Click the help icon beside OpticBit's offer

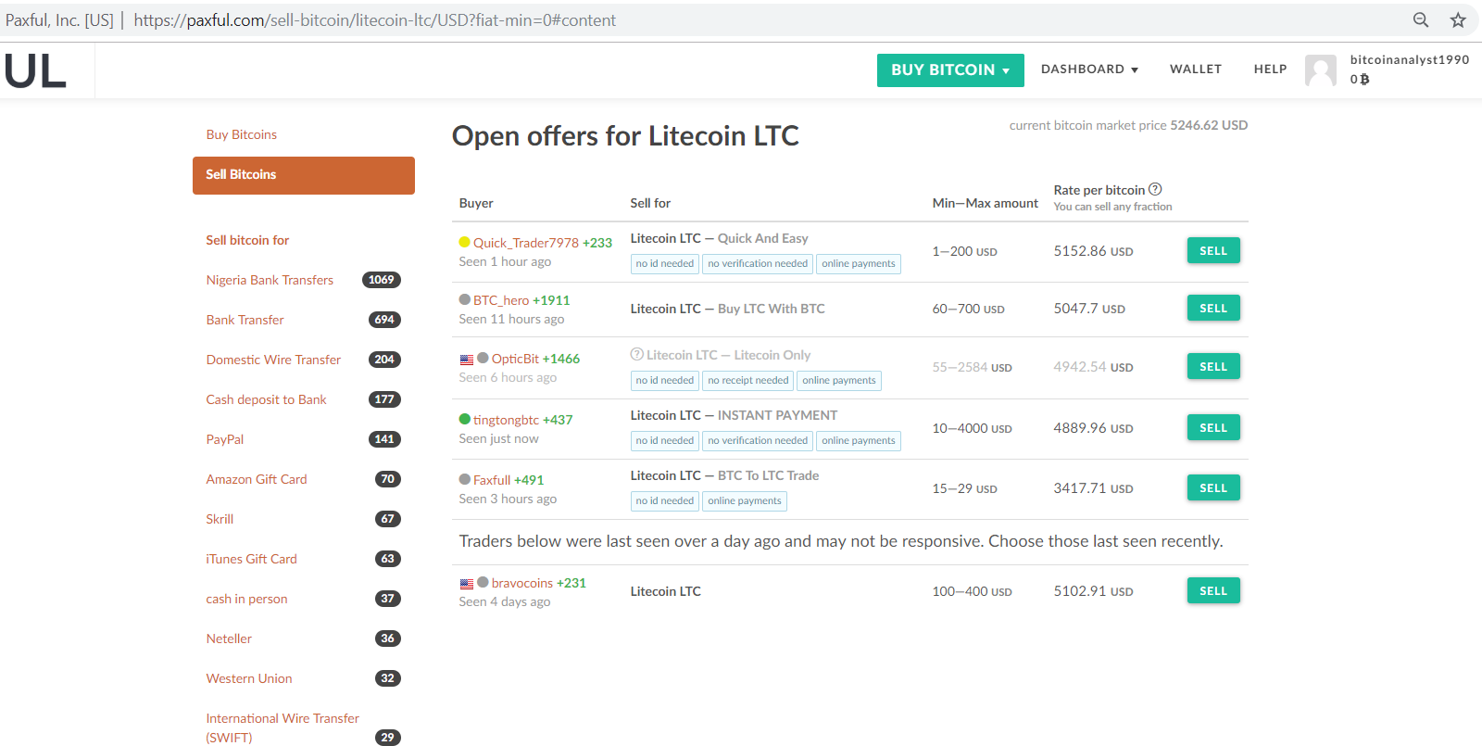click(636, 354)
